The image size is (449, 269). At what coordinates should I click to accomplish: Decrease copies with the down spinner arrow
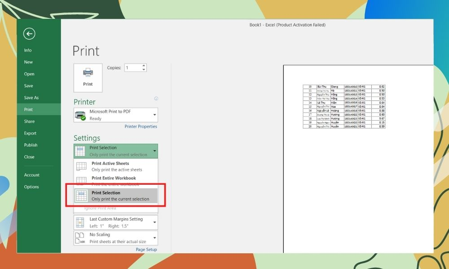click(144, 70)
